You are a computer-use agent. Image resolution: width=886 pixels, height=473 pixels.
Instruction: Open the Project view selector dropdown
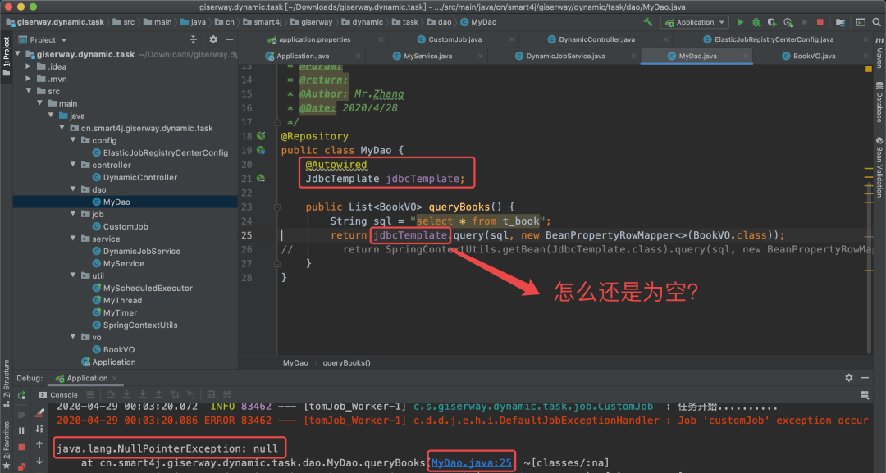43,39
